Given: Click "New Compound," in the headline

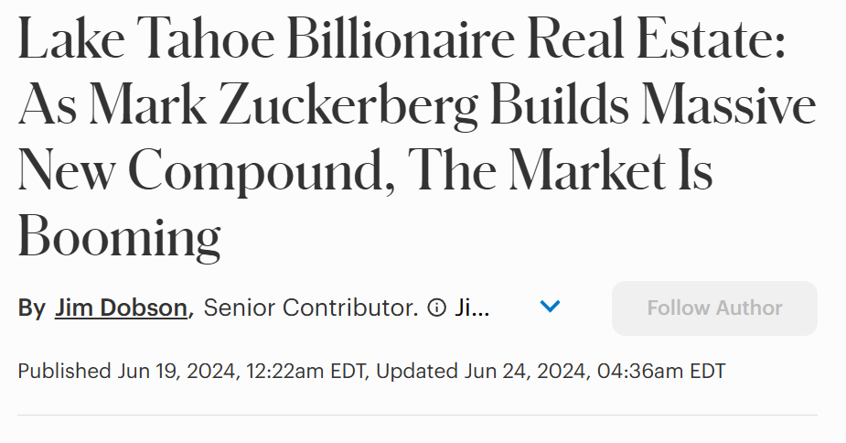Looking at the screenshot, I should click(x=207, y=171).
